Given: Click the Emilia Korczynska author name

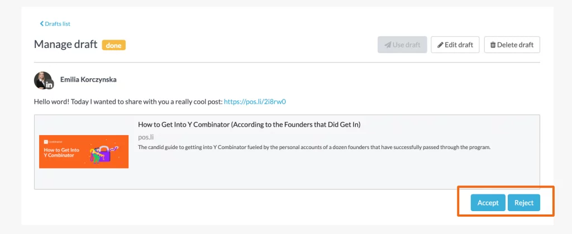Looking at the screenshot, I should pyautogui.click(x=89, y=79).
